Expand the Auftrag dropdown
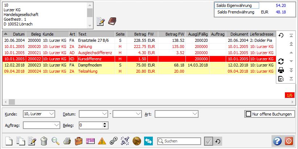 (56, 125)
